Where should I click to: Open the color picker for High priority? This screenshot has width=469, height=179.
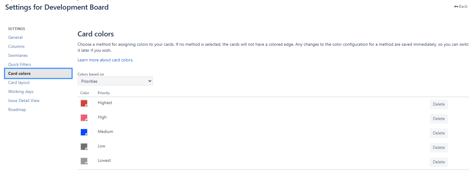[84, 118]
